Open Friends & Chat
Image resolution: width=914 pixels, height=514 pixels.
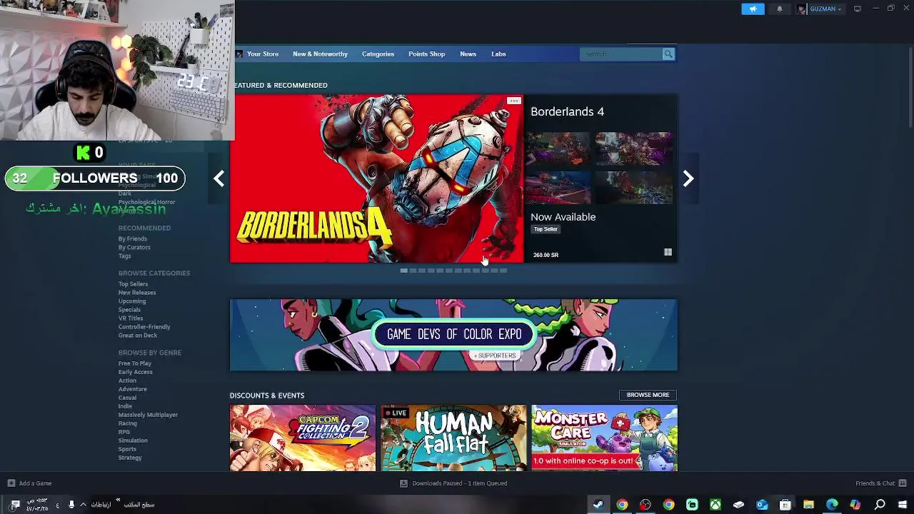(x=880, y=483)
